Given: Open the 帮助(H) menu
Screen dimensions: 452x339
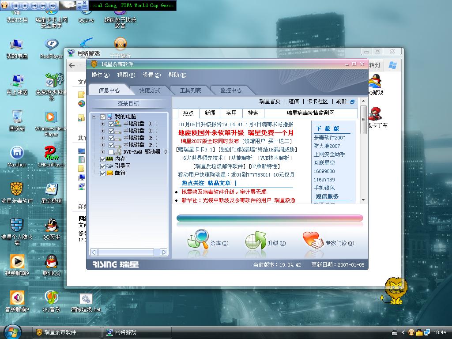Looking at the screenshot, I should tap(177, 75).
